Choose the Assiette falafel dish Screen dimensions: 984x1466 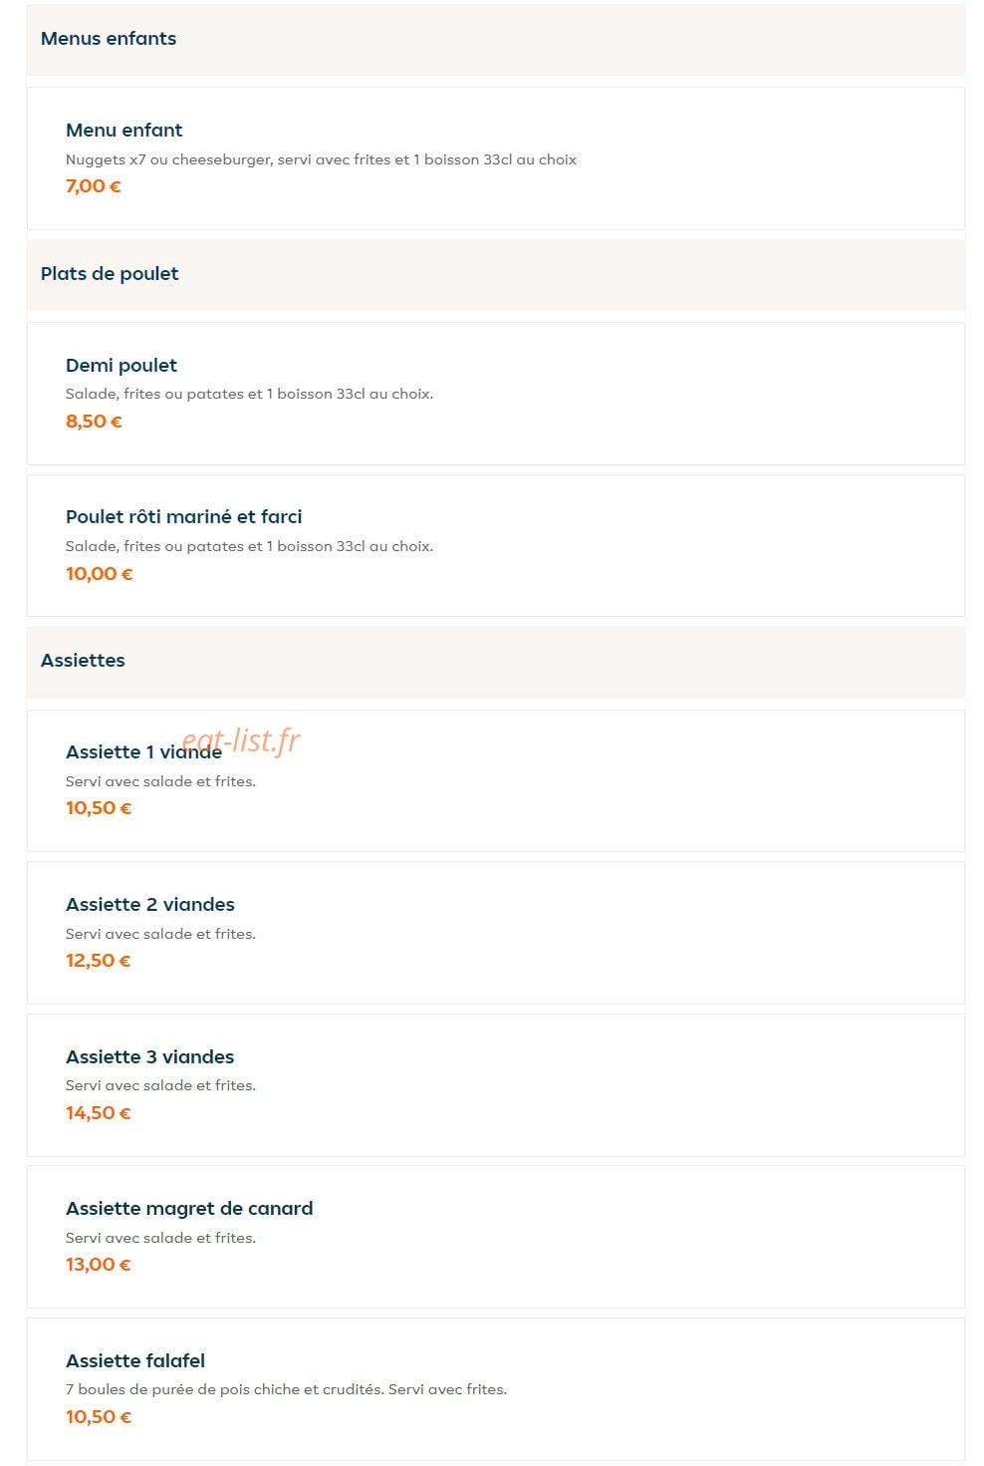pyautogui.click(x=495, y=1389)
